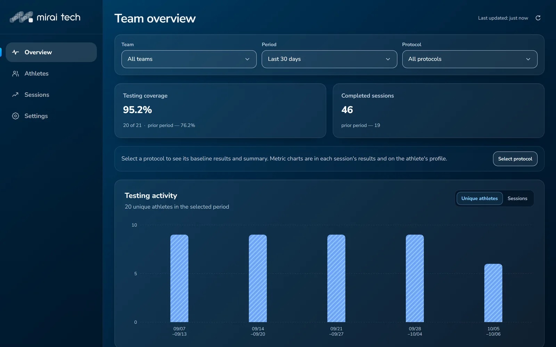Click the 'Team overview' heading
This screenshot has height=347, width=556.
(x=155, y=18)
